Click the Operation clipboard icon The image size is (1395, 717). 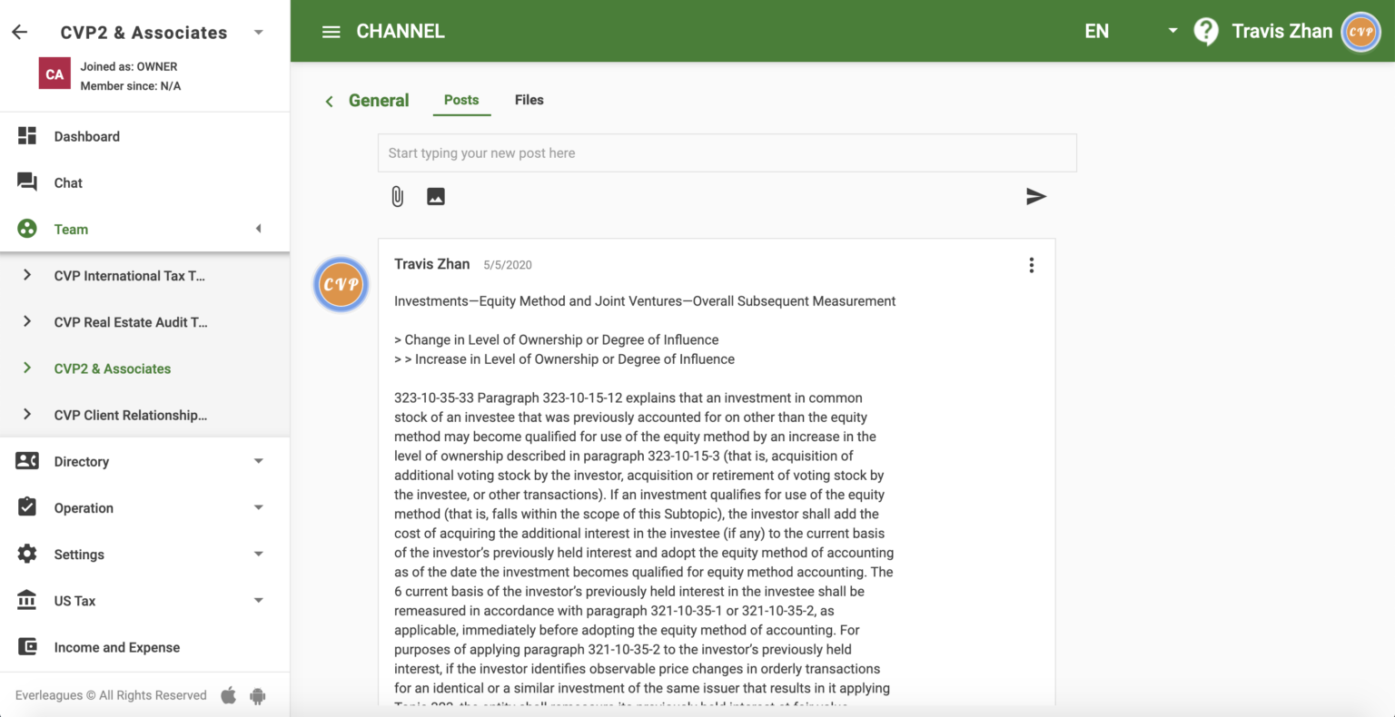27,507
